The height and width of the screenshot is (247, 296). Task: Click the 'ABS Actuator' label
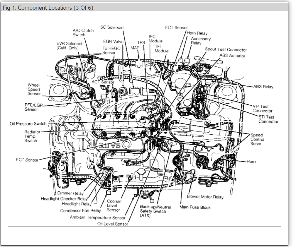(232, 56)
